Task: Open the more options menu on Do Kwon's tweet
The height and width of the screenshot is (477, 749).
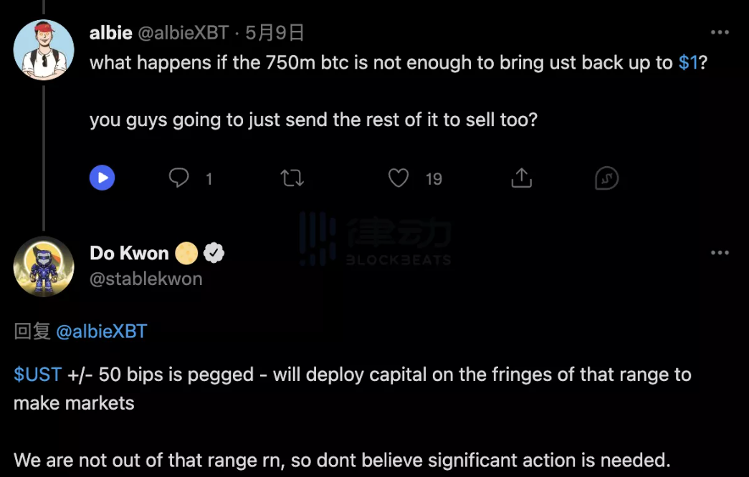Action: 720,253
